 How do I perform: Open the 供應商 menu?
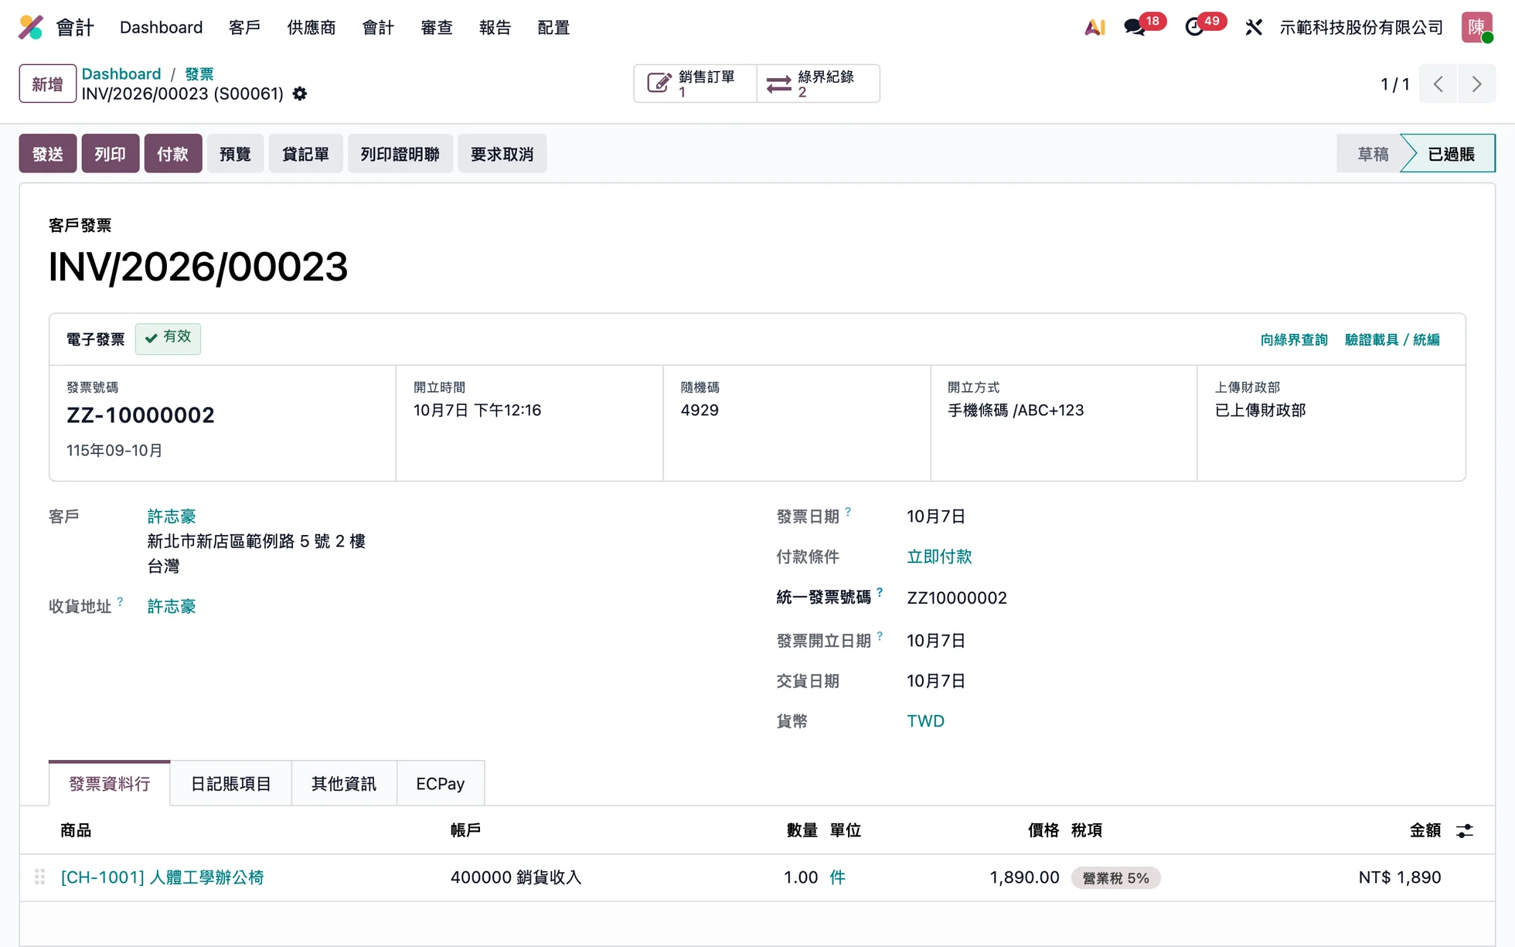click(x=311, y=27)
